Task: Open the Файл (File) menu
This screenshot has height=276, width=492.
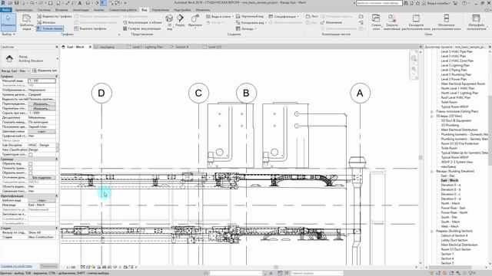Action: click(6, 10)
